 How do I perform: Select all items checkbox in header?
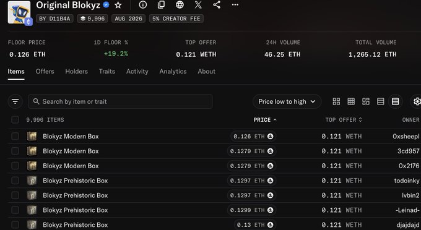[x=15, y=119]
